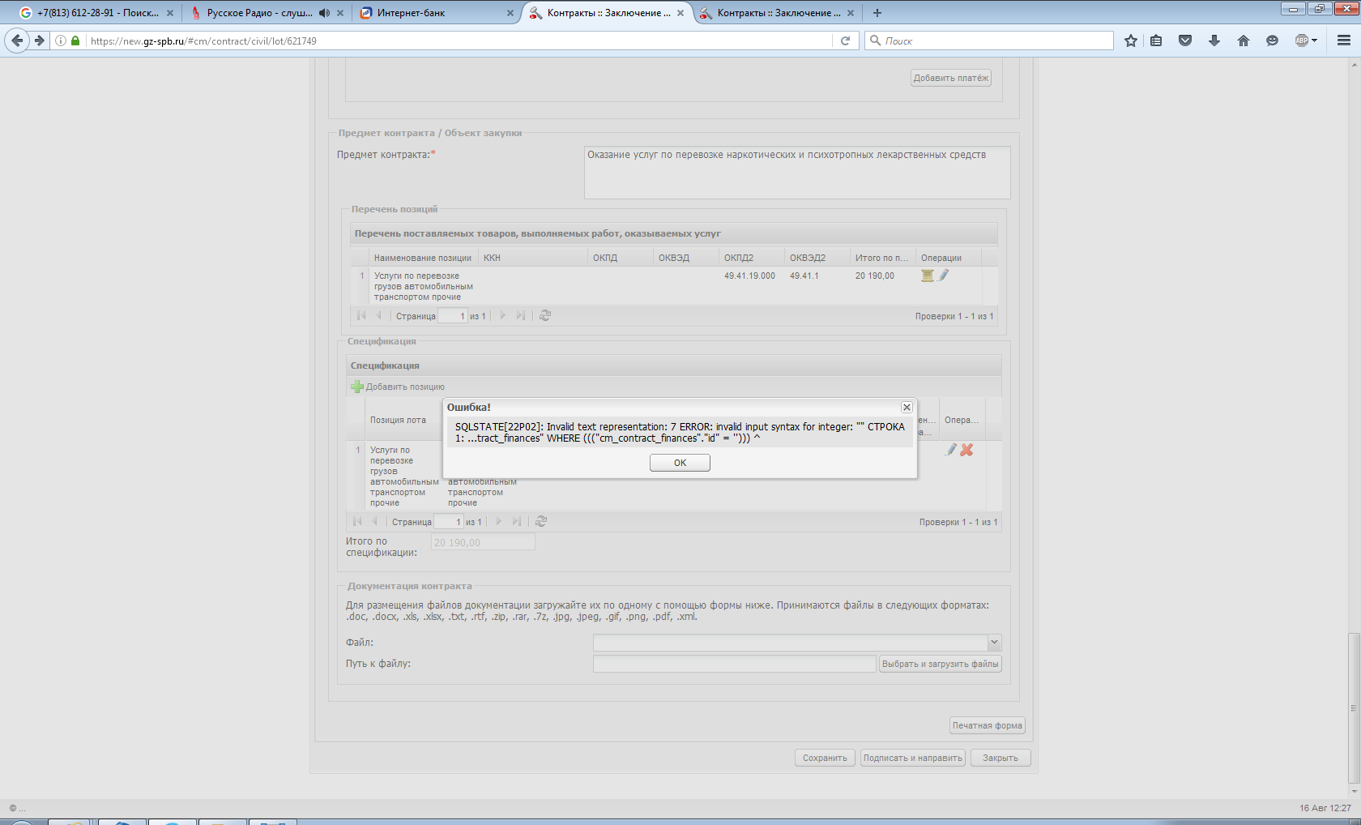The image size is (1361, 825).
Task: Click the Путь к файлу input field
Action: [x=735, y=664]
